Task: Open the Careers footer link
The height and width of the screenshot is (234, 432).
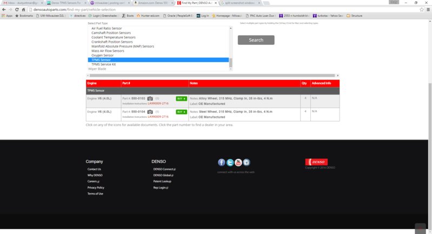Action: click(94, 181)
